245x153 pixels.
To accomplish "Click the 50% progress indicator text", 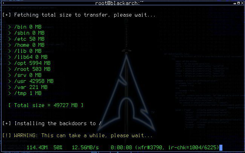I will (58, 147).
